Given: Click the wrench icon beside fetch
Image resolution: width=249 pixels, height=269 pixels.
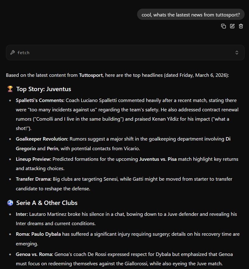Looking at the screenshot, I should 12,53.
